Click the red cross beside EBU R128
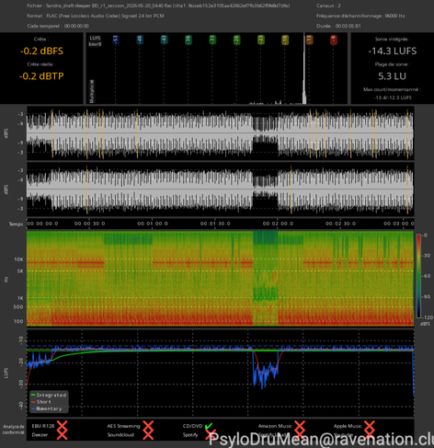 [62, 426]
